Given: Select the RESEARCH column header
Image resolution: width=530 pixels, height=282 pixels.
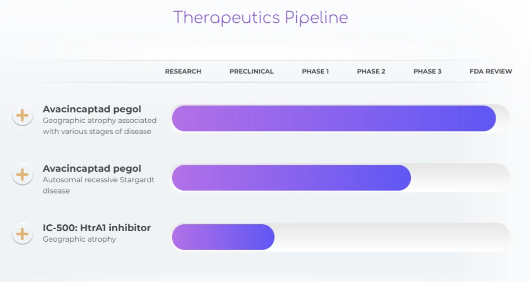Looking at the screenshot, I should click(x=183, y=72).
